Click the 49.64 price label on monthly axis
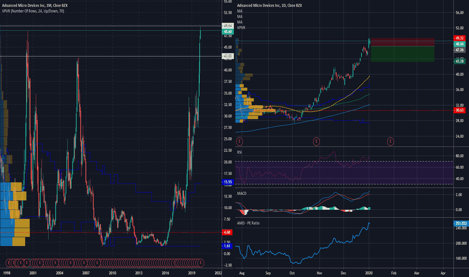469x277 pixels. click(227, 26)
